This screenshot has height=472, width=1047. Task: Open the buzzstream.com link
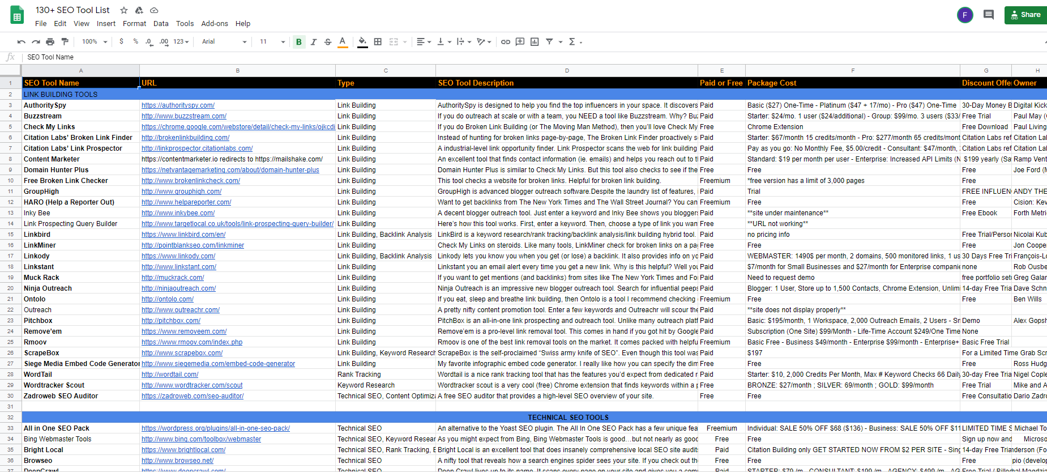coord(184,116)
